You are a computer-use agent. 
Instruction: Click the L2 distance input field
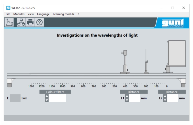pyautogui.click(x=173, y=98)
